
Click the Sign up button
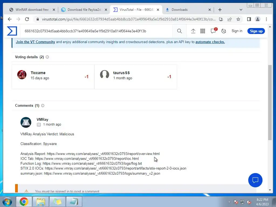[x=256, y=31]
